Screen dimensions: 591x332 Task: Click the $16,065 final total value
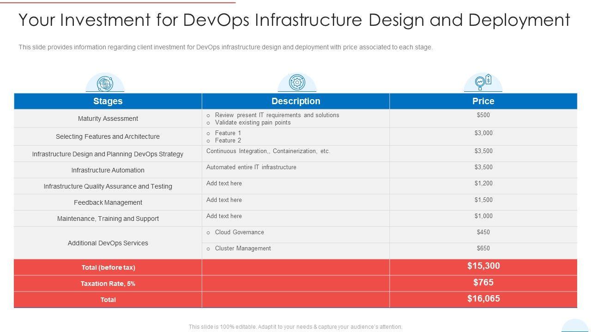(x=483, y=299)
